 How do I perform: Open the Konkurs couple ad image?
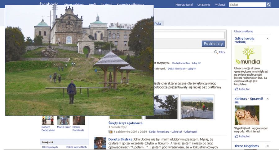point(247,115)
